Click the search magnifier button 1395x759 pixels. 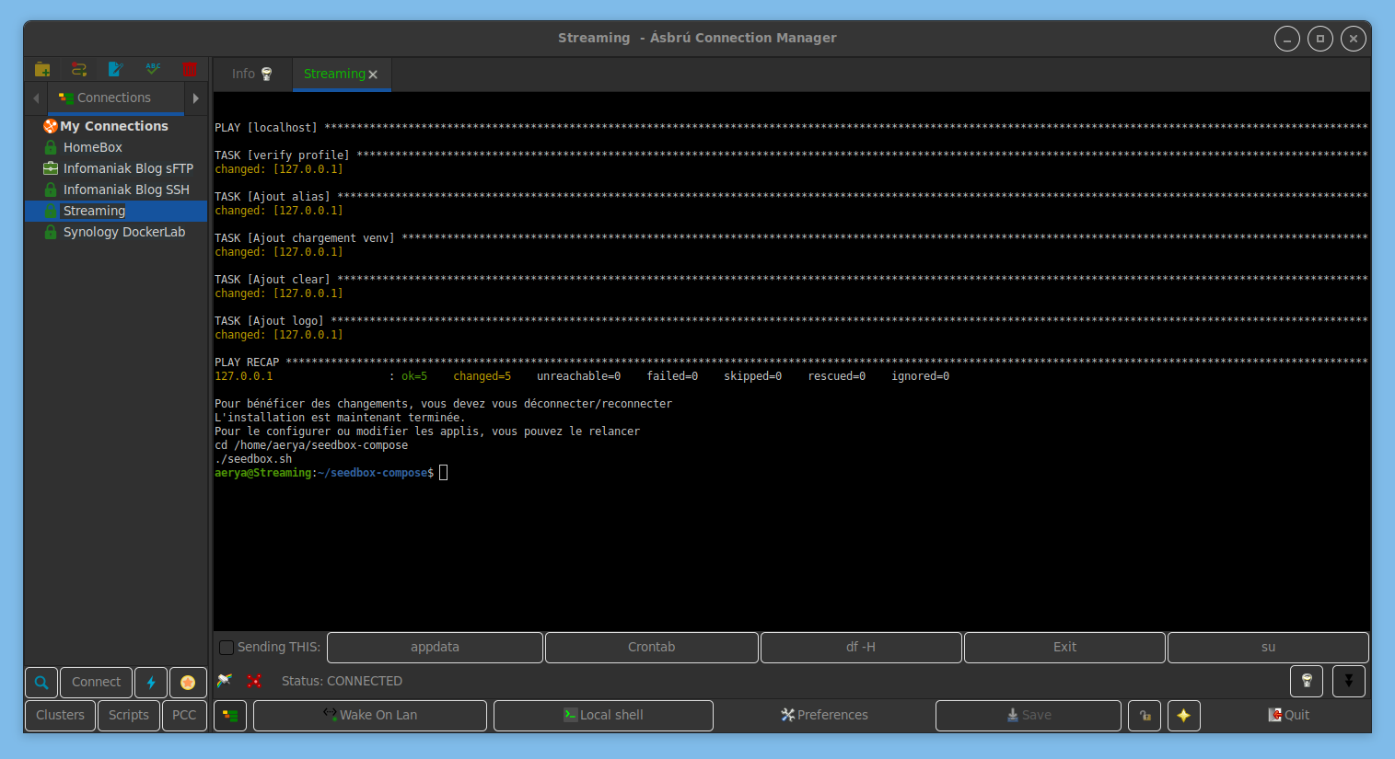[x=41, y=683]
